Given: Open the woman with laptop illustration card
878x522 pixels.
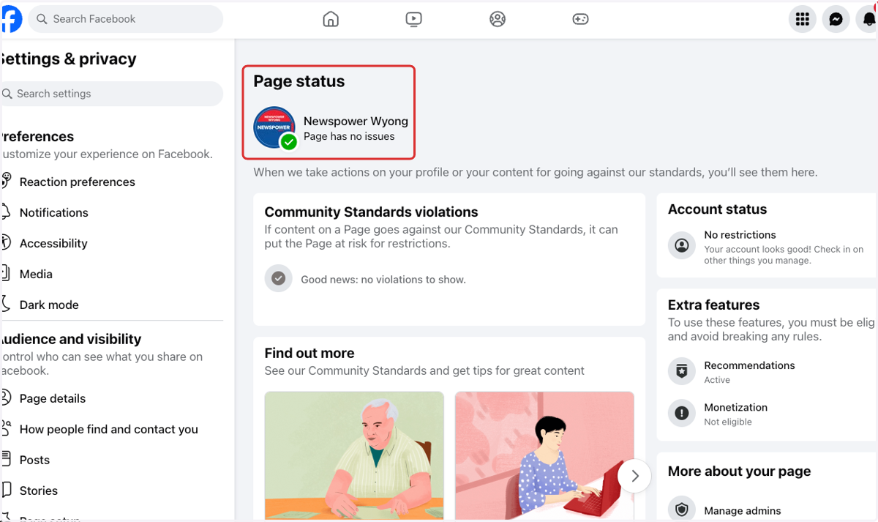Looking at the screenshot, I should click(x=544, y=455).
